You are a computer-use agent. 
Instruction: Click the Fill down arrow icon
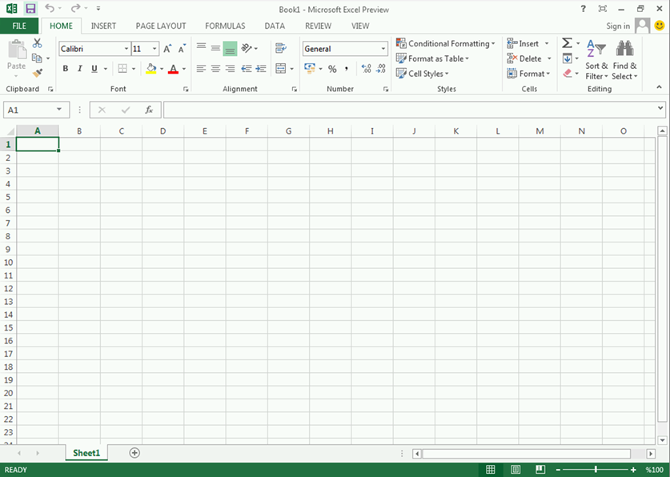(x=567, y=58)
